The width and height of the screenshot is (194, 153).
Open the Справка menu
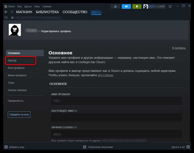47,6
